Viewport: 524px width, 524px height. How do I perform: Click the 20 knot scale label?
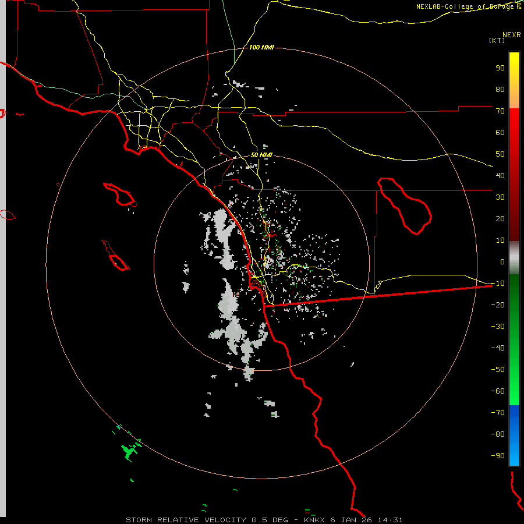pos(500,218)
